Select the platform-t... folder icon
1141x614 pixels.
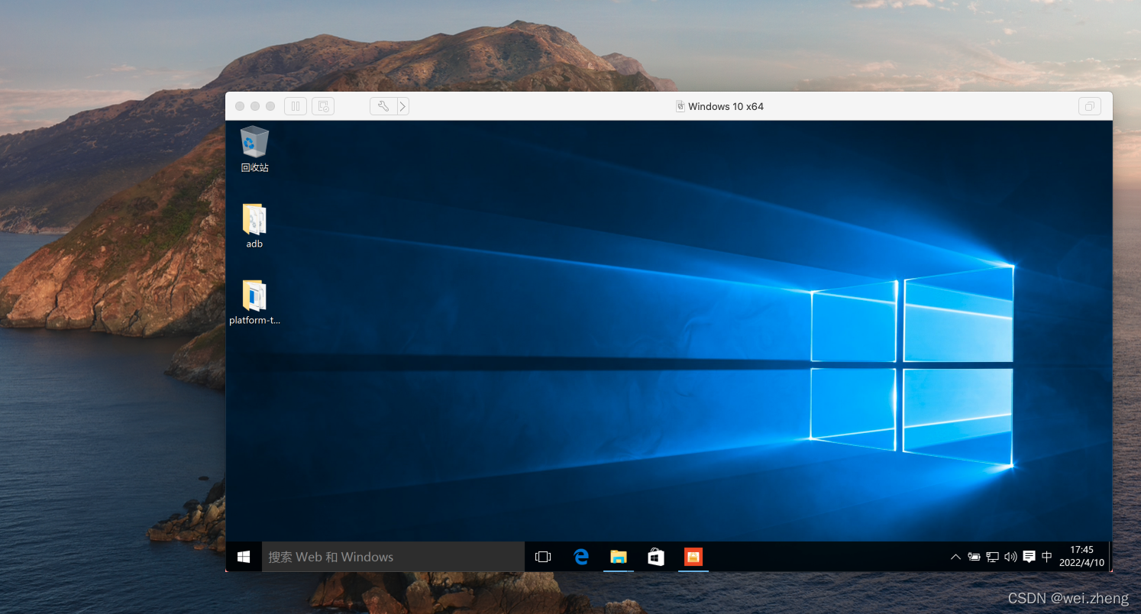tap(254, 295)
